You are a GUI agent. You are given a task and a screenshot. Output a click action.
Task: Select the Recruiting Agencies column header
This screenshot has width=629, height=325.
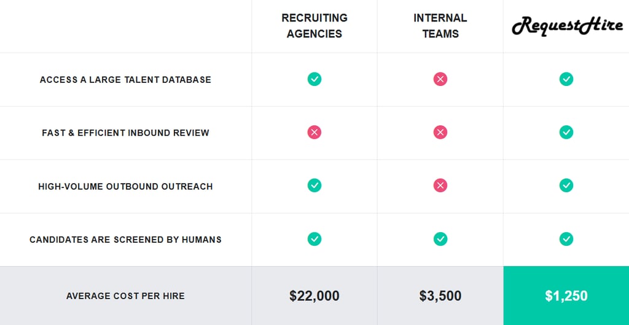point(314,26)
